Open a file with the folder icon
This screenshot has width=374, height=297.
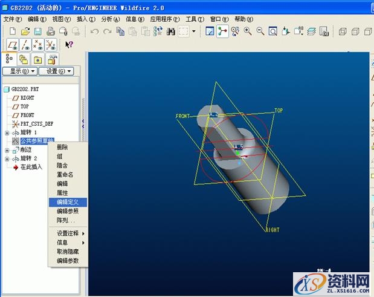(25, 31)
